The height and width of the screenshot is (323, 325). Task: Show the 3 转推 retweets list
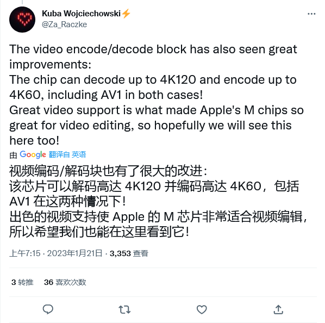click(22, 282)
